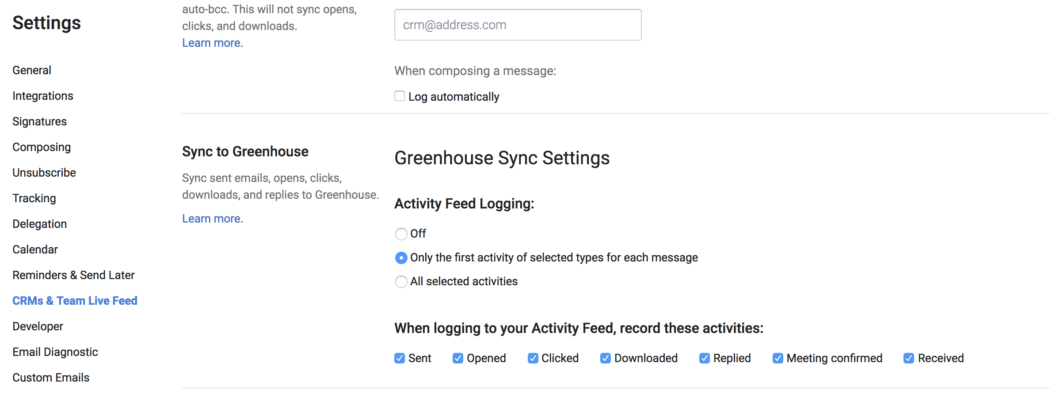
Task: Choose All selected activities radio option
Action: [401, 281]
